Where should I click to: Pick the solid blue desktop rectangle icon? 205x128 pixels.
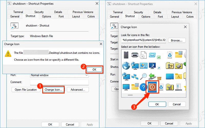[170, 76]
